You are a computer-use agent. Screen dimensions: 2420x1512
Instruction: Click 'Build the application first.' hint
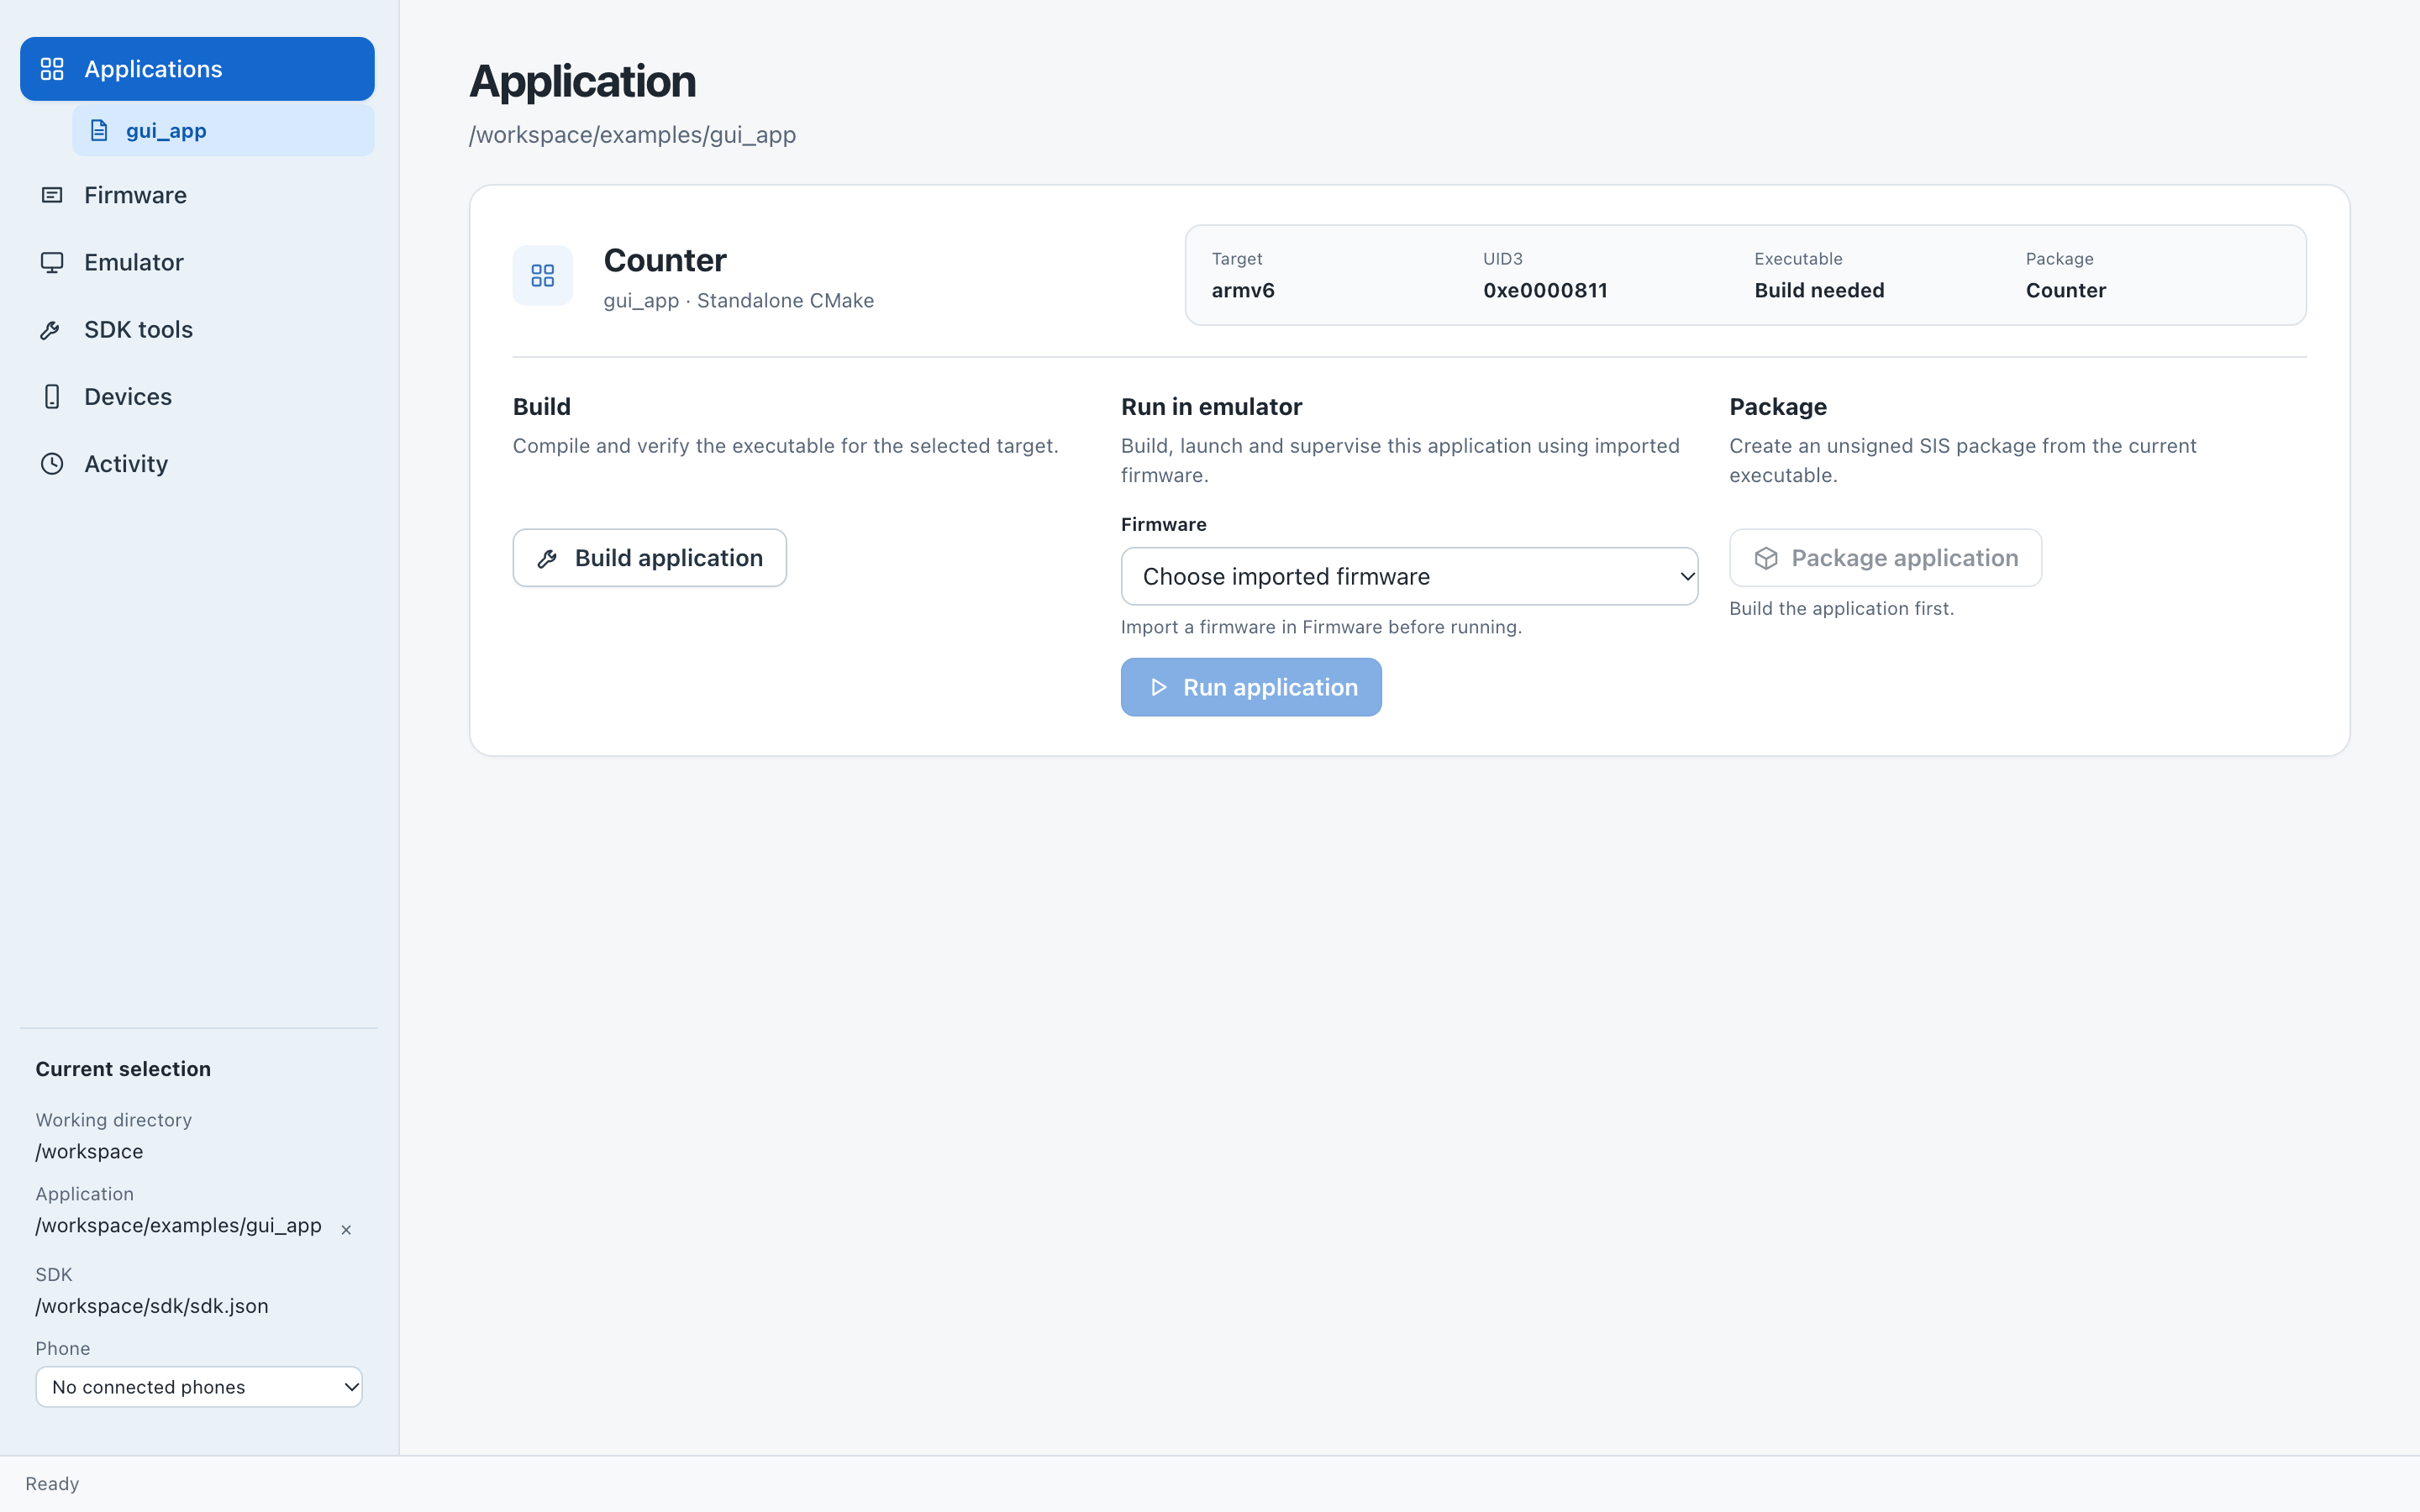[x=1841, y=609]
